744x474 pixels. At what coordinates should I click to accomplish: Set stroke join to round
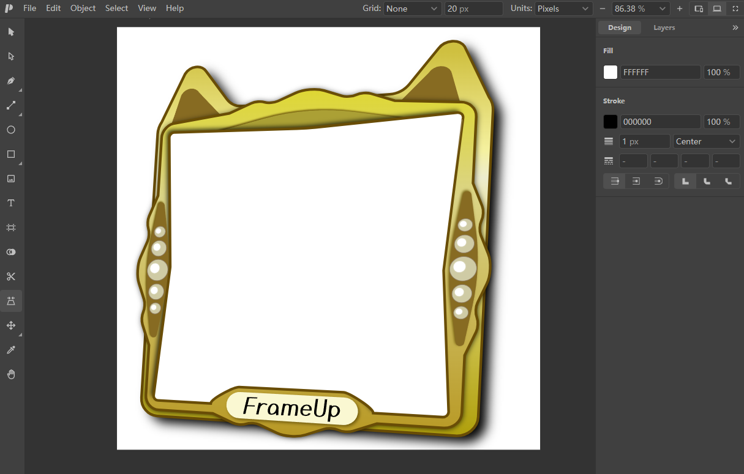pyautogui.click(x=707, y=181)
